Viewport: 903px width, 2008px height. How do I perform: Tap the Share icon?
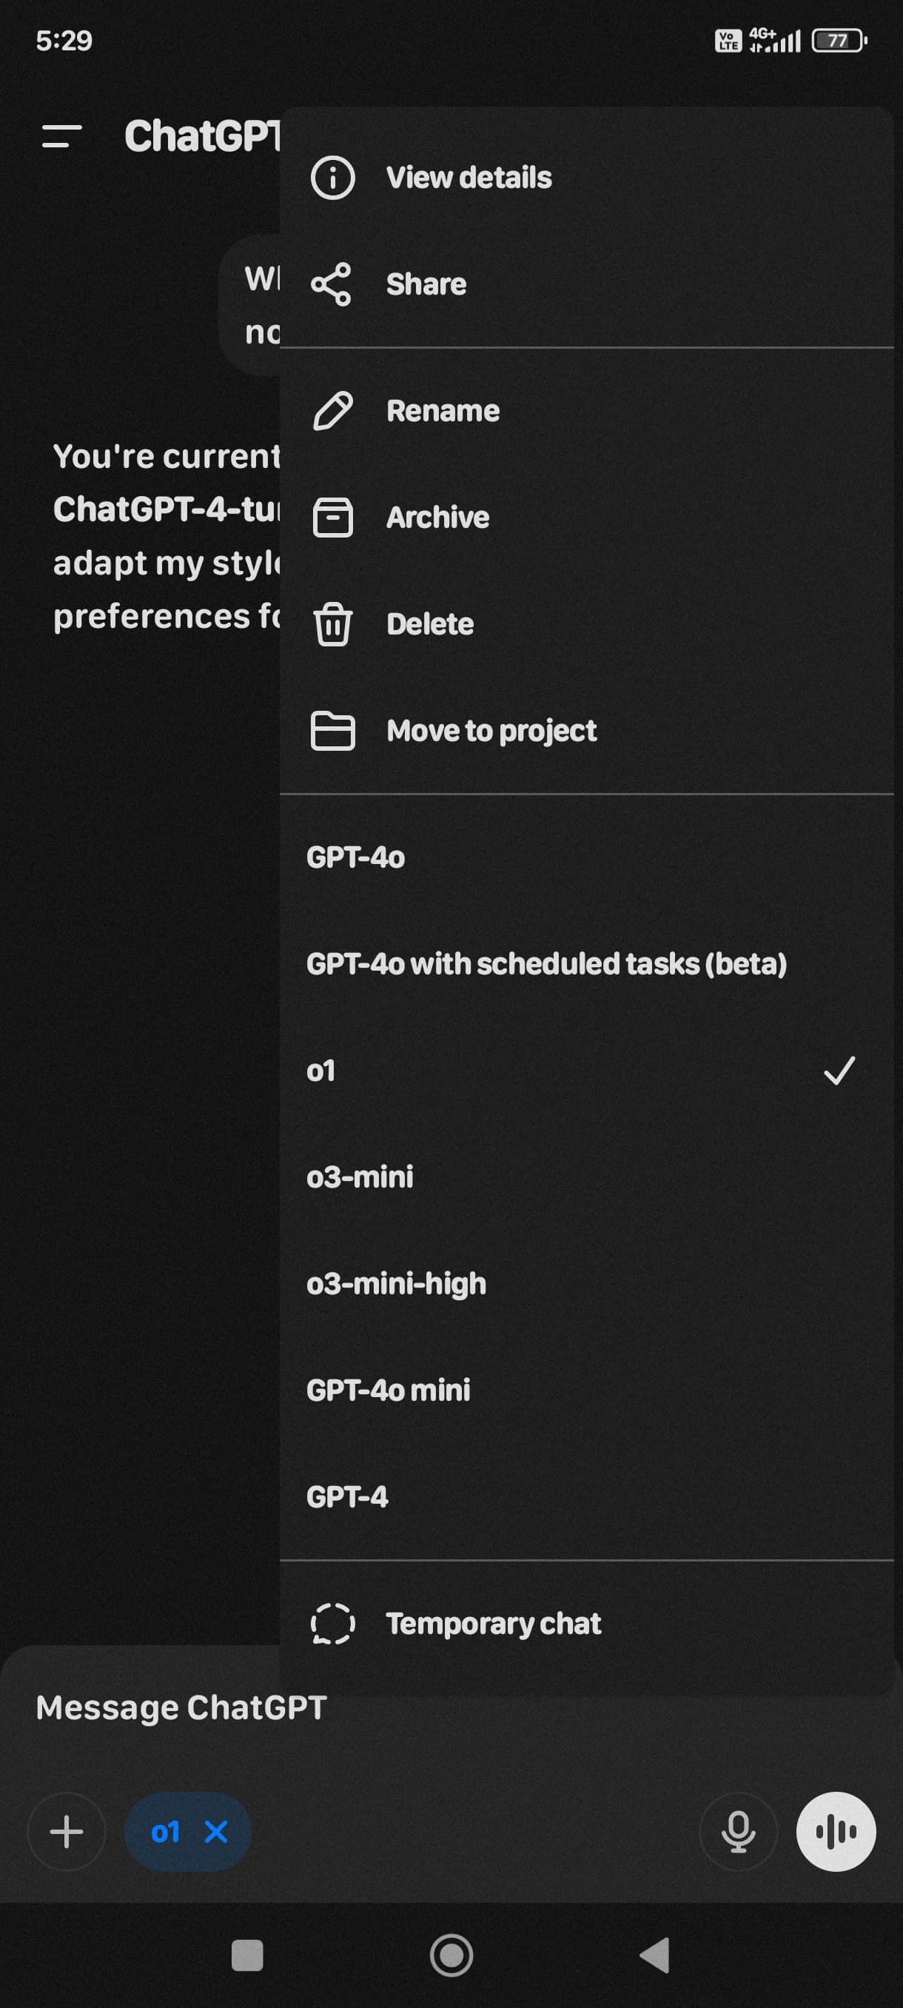click(331, 284)
